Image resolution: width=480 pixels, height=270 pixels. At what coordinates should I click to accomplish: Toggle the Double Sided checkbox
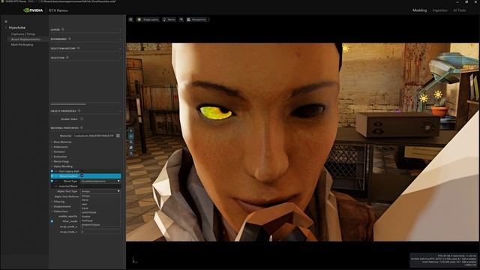(x=82, y=118)
